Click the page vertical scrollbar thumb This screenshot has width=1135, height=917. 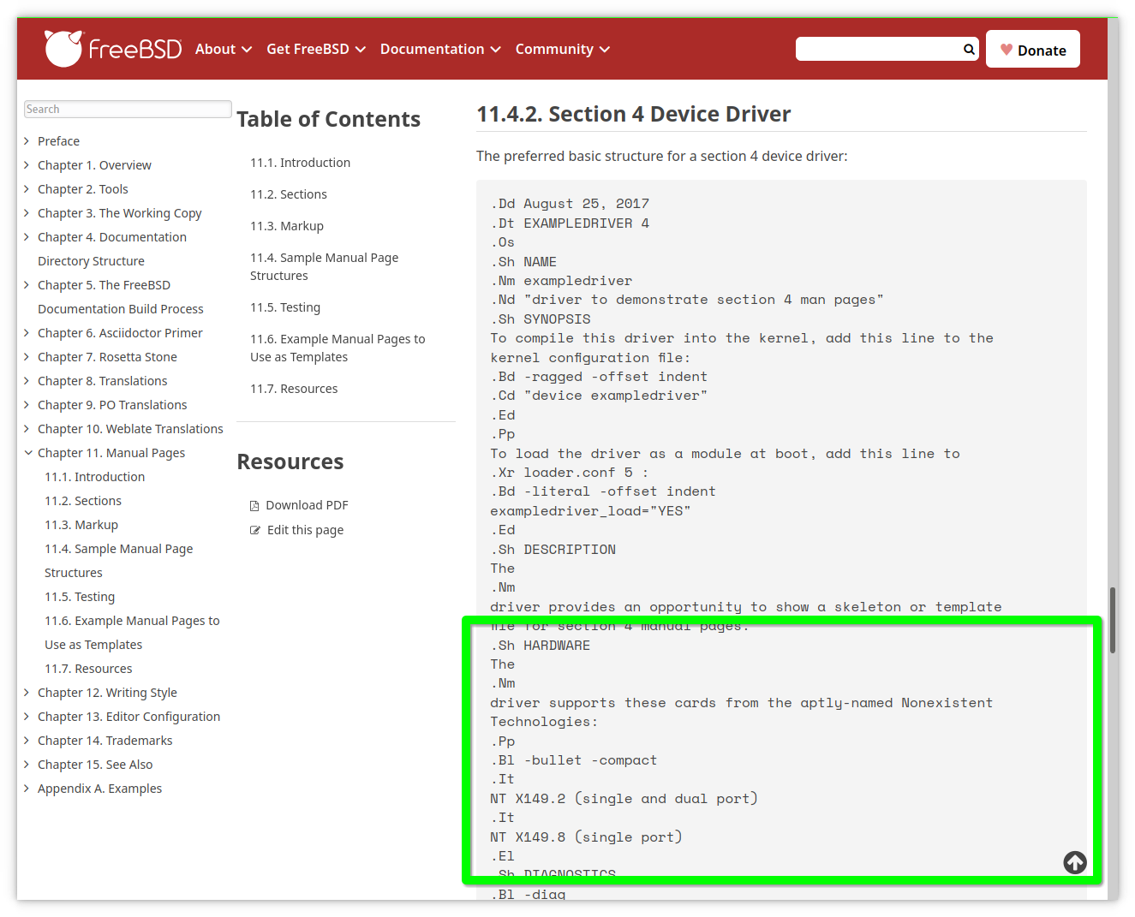click(x=1112, y=621)
